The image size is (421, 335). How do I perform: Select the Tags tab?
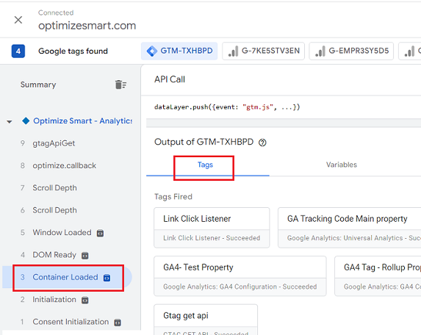(x=205, y=165)
